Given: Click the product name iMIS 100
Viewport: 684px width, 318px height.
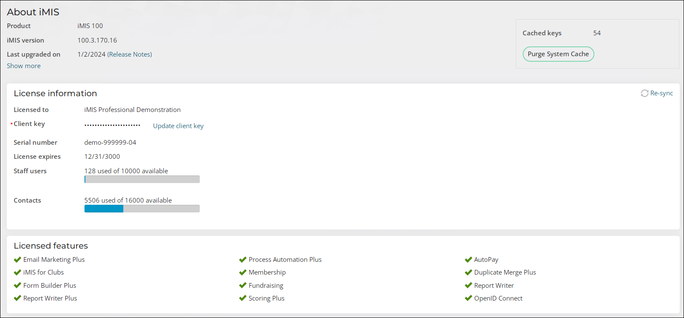Looking at the screenshot, I should click(90, 26).
